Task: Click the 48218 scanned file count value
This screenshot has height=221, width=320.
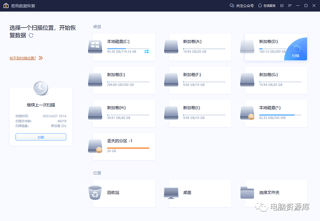Action: pos(62,121)
